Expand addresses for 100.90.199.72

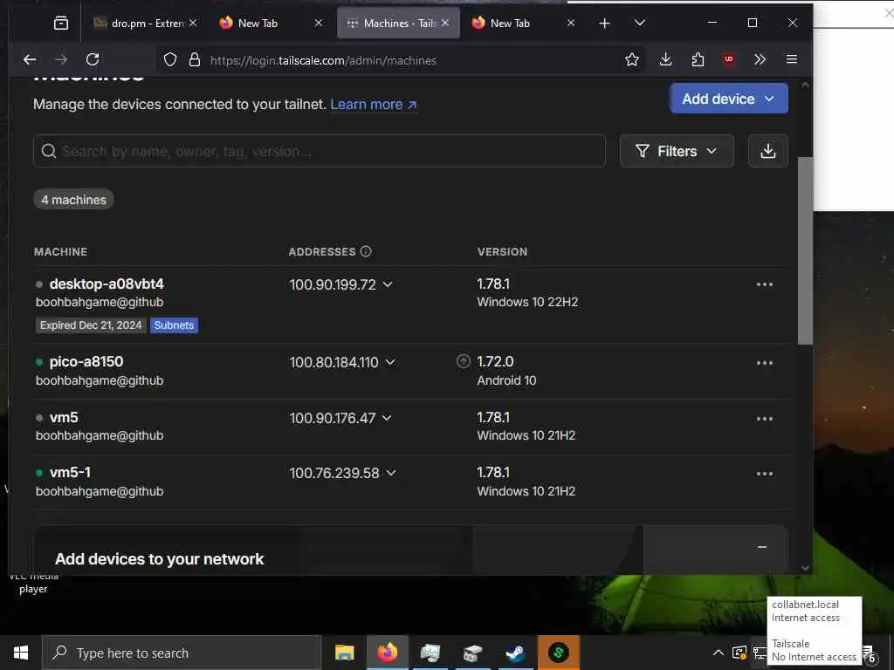pyautogui.click(x=388, y=284)
